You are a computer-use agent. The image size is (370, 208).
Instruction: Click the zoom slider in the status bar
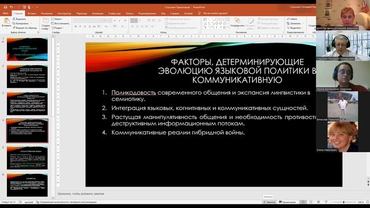[343, 202]
